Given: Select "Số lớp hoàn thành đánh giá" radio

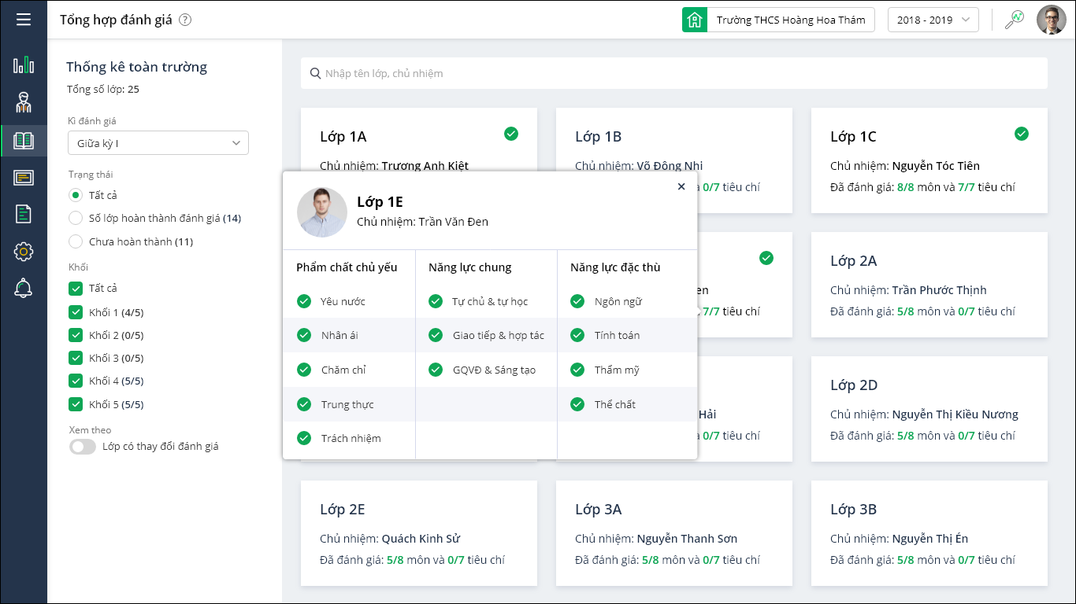Looking at the screenshot, I should click(76, 218).
